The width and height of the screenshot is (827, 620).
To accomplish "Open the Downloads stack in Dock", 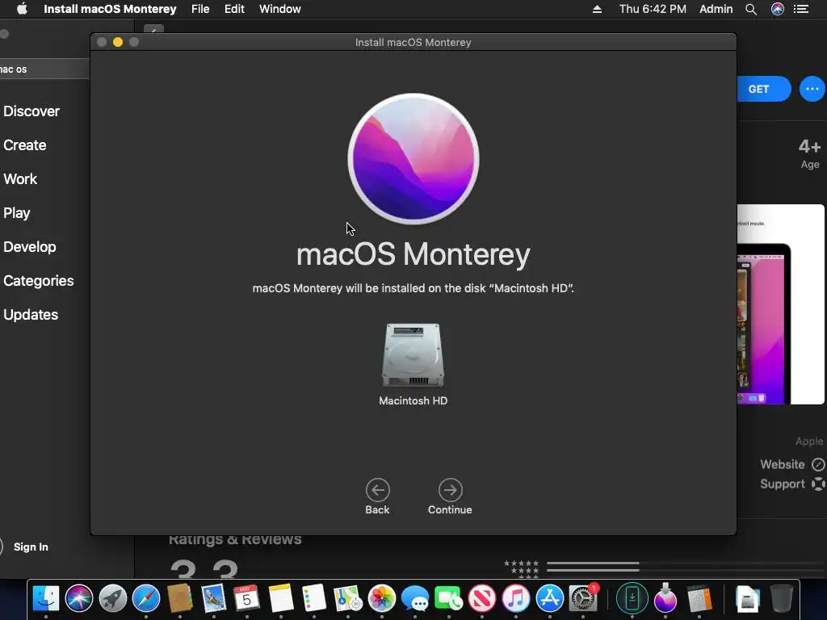I will coord(747,598).
